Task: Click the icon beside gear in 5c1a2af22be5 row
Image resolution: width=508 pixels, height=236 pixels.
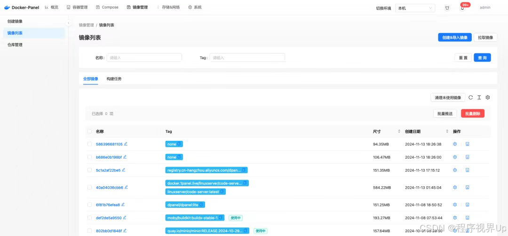Action: point(467,170)
